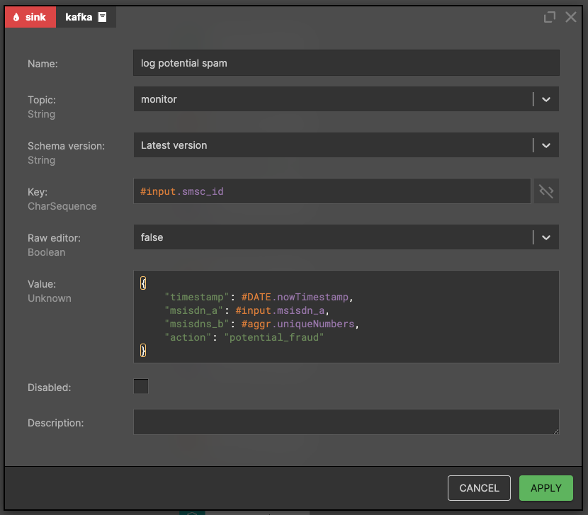Click inside the Value code editor
Image resolution: width=588 pixels, height=515 pixels.
pyautogui.click(x=346, y=317)
